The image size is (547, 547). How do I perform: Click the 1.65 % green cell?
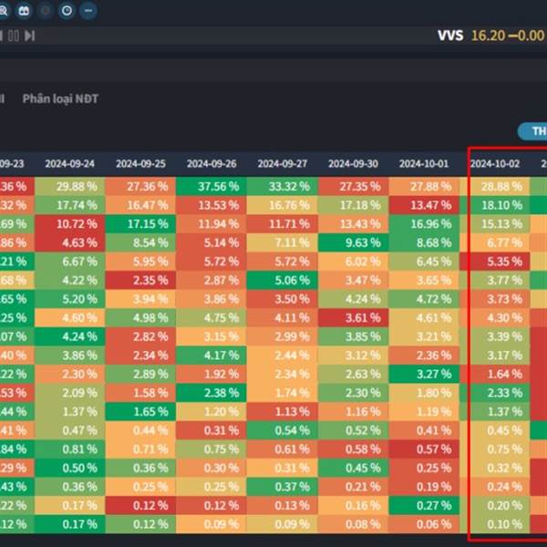pos(140,412)
